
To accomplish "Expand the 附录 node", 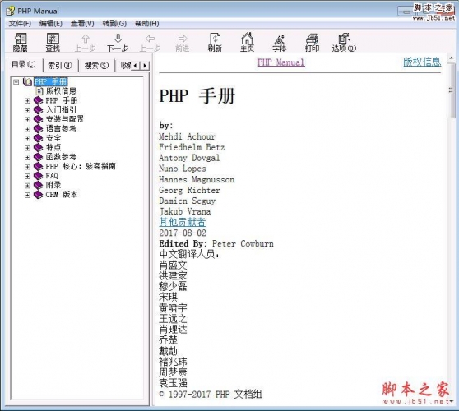I will click(27, 186).
